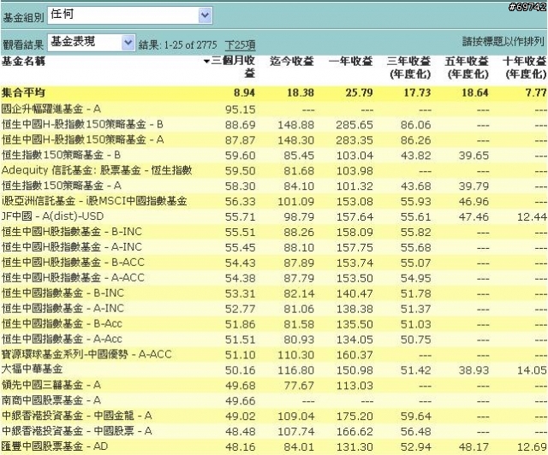Open i股MSCI中國指數基金 row
Viewport: 548px width, 455px height.
[94, 201]
